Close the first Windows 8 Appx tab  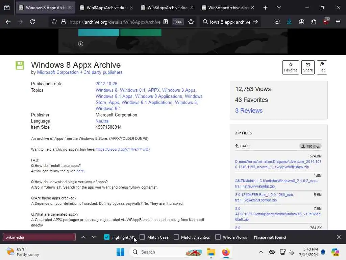coord(70,7)
